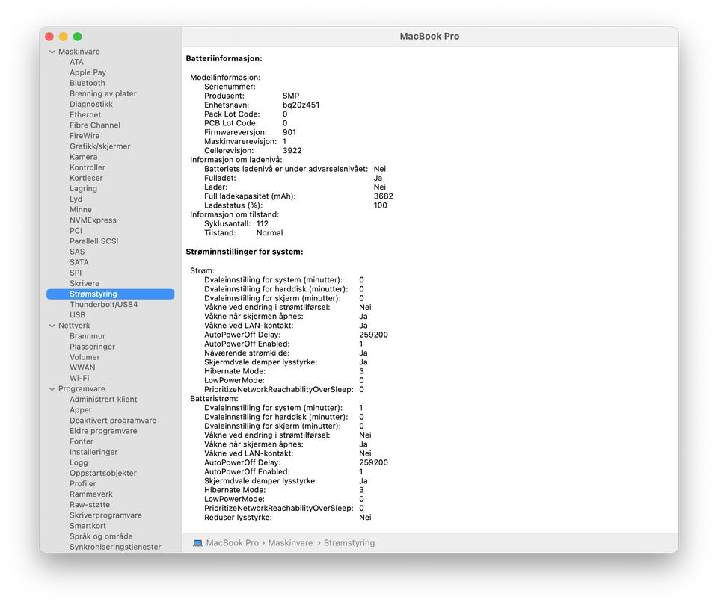718x605 pixels.
Task: Select Rammeverk in the sidebar
Action: pos(91,494)
